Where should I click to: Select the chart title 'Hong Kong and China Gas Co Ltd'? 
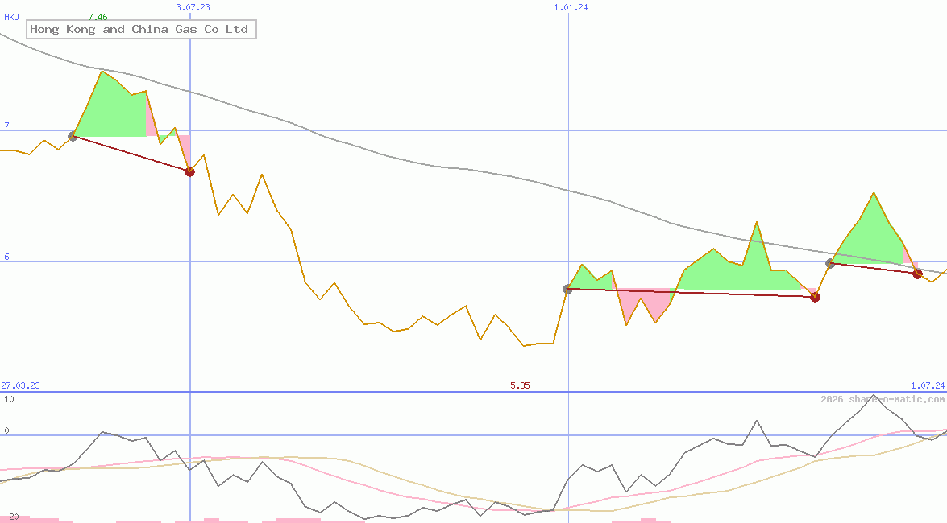[x=139, y=29]
